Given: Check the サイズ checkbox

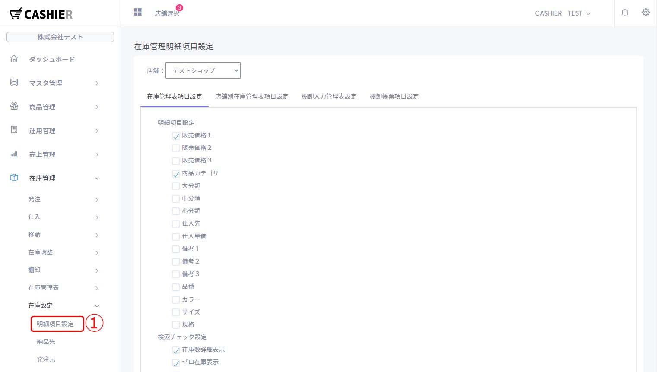Looking at the screenshot, I should (x=176, y=312).
